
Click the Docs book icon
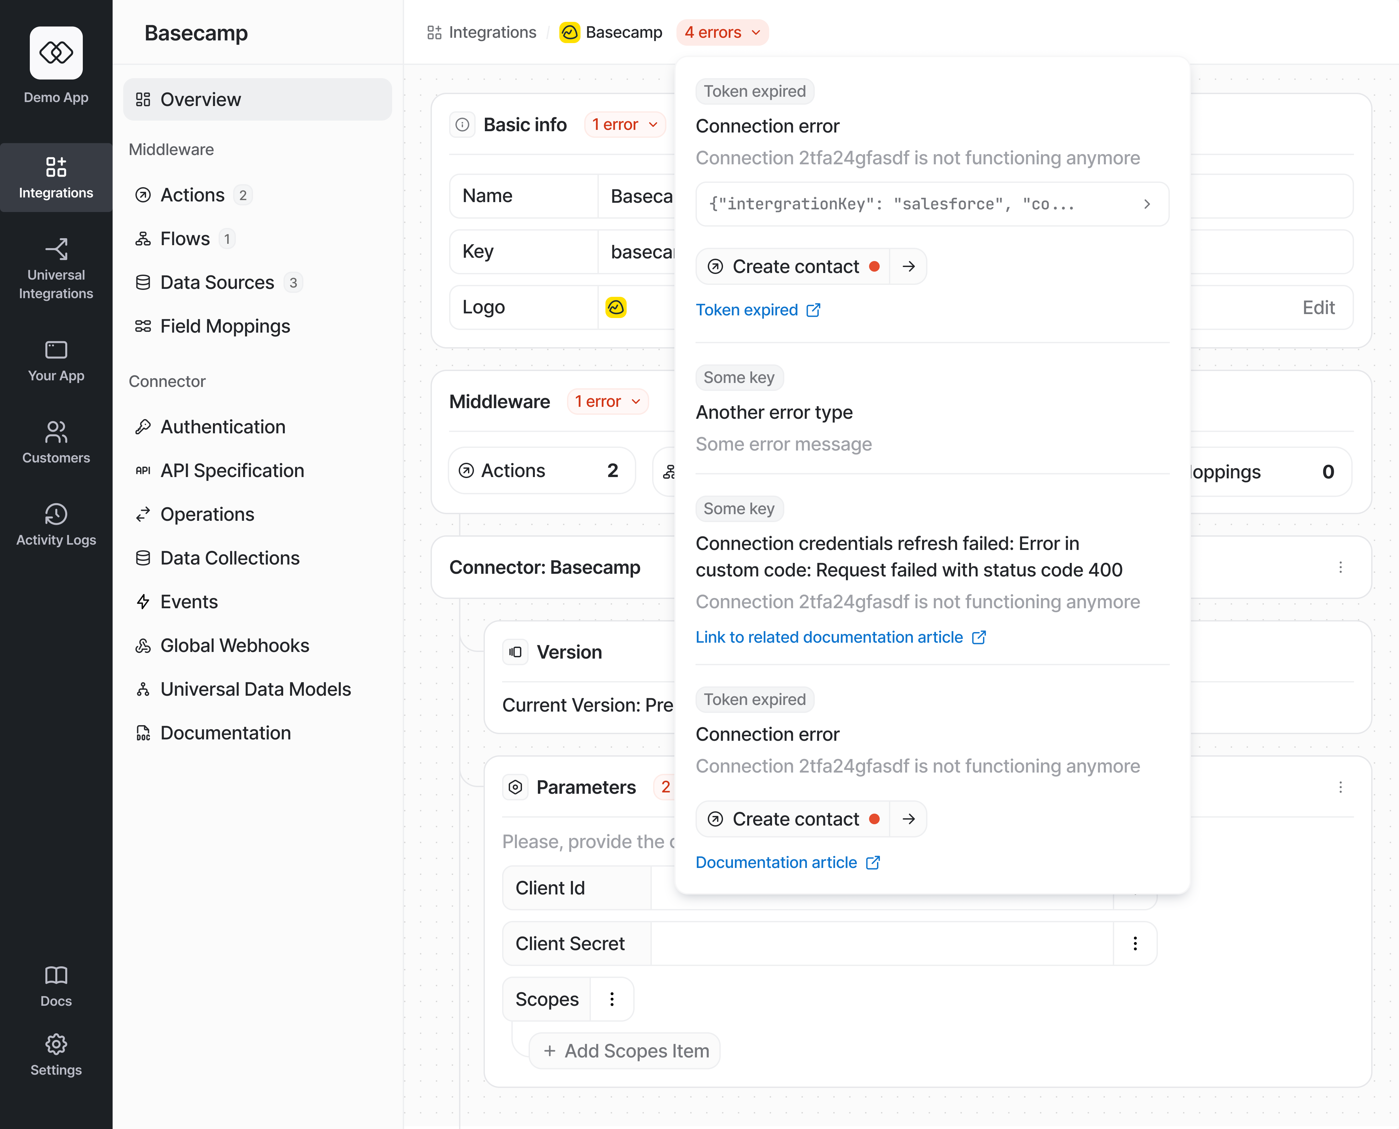(56, 975)
